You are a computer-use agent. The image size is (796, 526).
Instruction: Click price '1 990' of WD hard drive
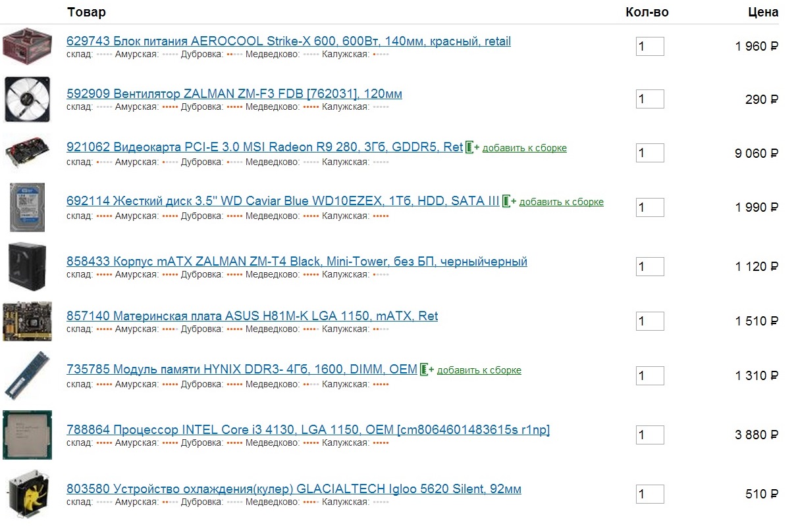coord(756,207)
